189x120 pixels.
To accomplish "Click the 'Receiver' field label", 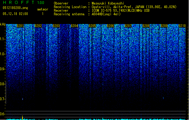I will pyautogui.click(x=61, y=10).
